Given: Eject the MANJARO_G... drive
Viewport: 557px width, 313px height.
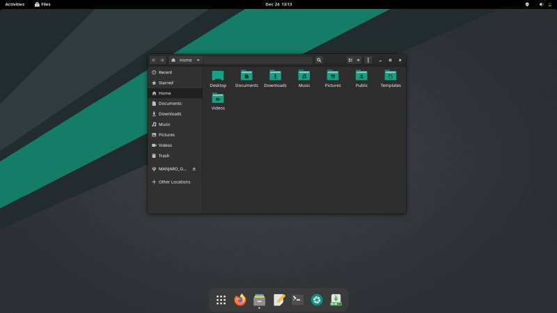Looking at the screenshot, I should click(x=194, y=169).
